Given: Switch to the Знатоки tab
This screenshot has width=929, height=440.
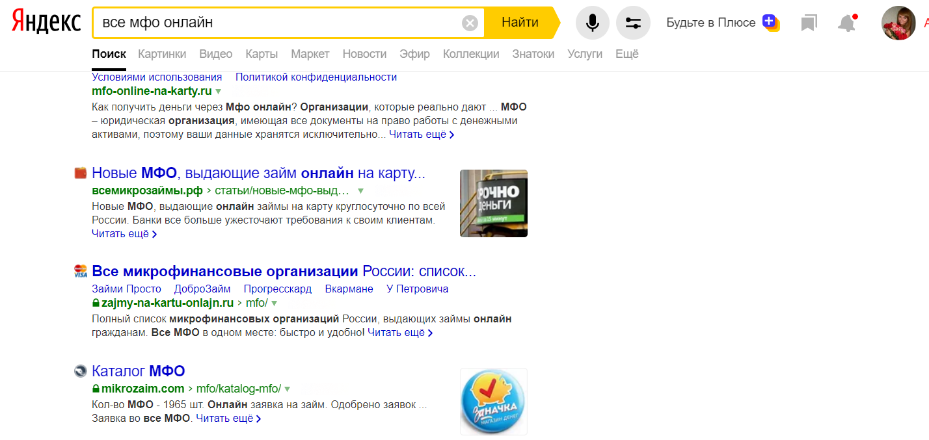Looking at the screenshot, I should pyautogui.click(x=533, y=54).
